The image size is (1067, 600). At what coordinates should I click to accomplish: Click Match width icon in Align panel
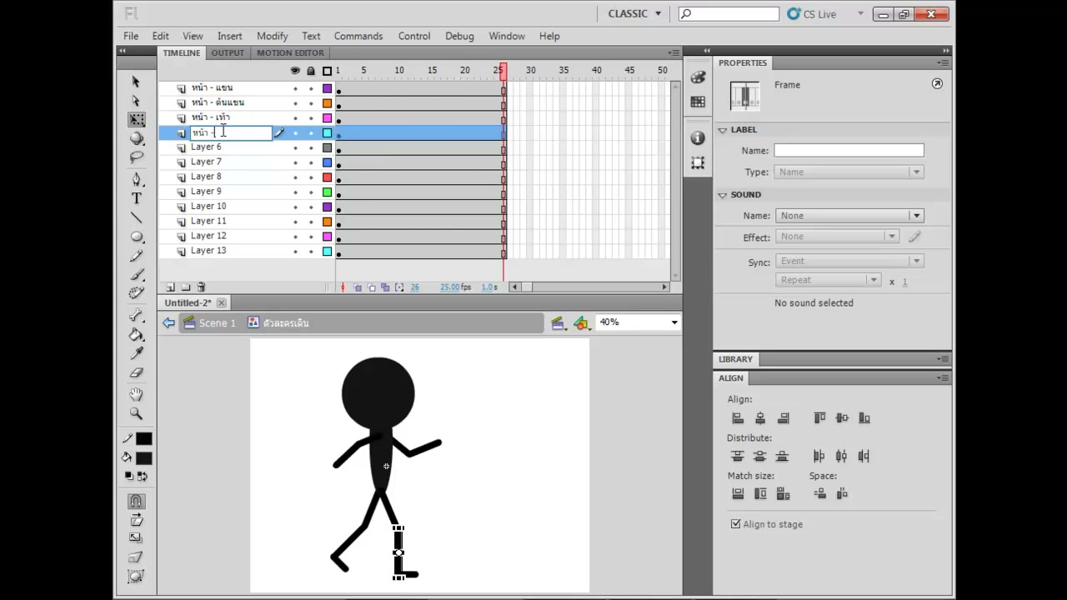[x=738, y=494]
